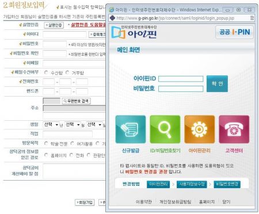Viewport: 259px width, 214px height.
Task: Select the 거부함 radio button
Action: click(x=67, y=72)
